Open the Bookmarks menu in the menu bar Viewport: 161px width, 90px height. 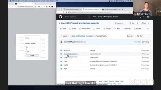click(x=37, y=1)
